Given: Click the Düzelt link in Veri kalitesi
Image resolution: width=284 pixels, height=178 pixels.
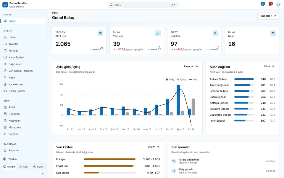Looking at the screenshot, I should tap(154, 147).
